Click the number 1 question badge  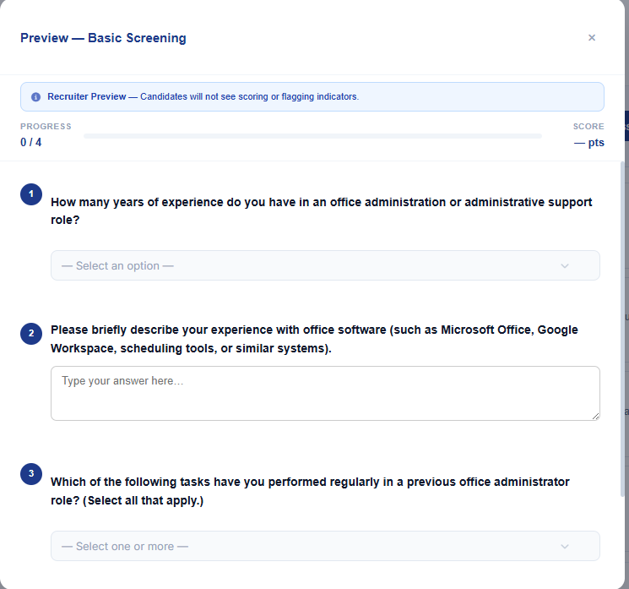pos(31,194)
